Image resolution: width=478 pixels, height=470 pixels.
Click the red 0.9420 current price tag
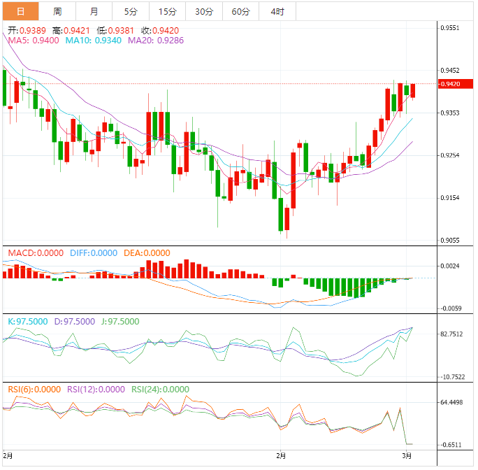451,84
